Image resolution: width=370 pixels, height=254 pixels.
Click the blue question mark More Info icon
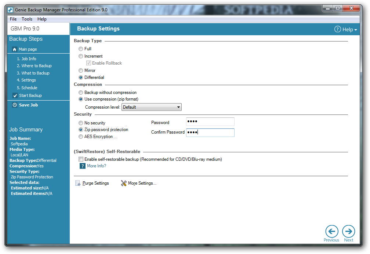82,166
